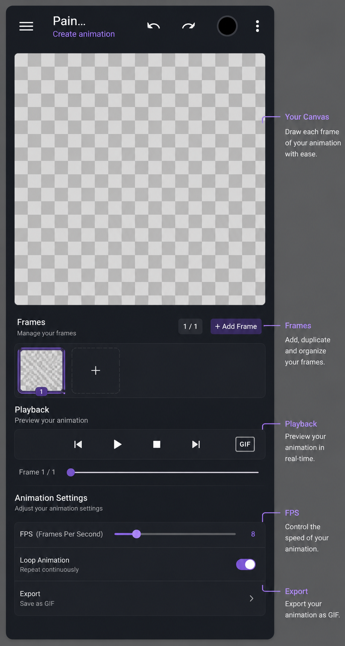Image resolution: width=345 pixels, height=646 pixels.
Task: Redo the last action
Action: point(188,26)
